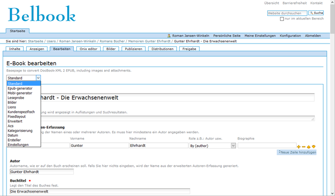
Task: Open Distributionen tab
Action: [162, 49]
